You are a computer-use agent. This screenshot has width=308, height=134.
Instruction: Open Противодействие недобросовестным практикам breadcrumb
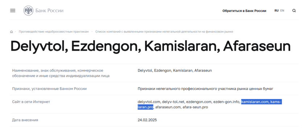[x=54, y=32]
